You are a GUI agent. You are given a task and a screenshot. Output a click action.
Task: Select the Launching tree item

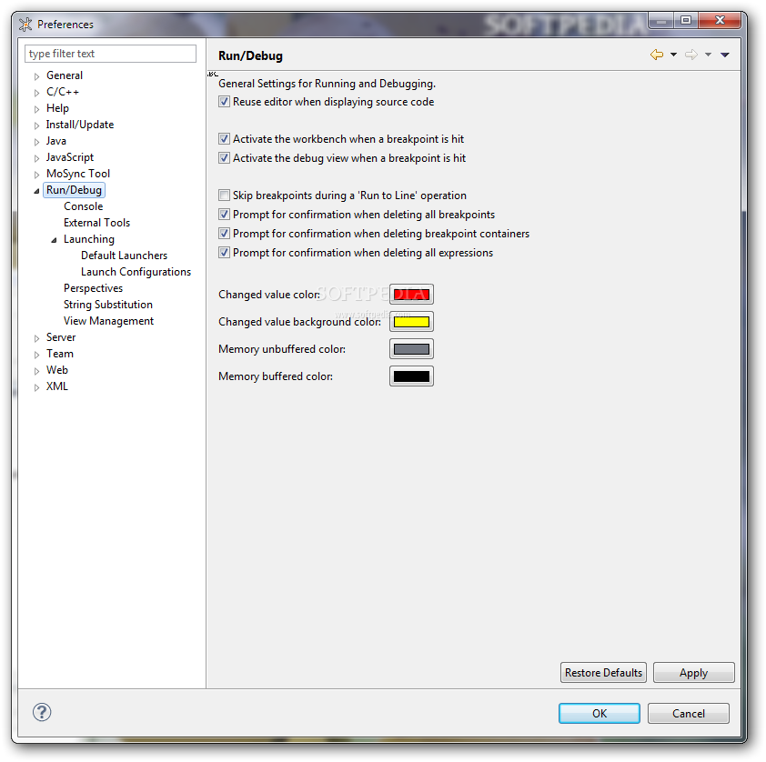[x=89, y=239]
